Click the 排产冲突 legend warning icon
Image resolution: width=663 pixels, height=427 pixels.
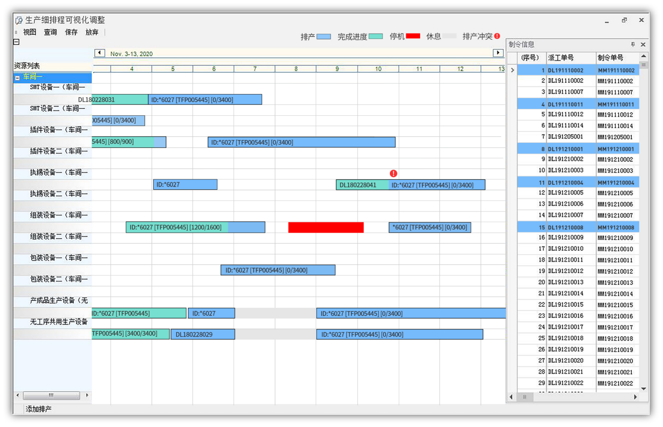click(497, 36)
